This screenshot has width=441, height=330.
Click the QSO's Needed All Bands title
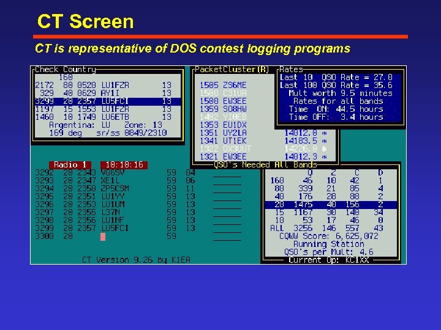[x=265, y=165]
